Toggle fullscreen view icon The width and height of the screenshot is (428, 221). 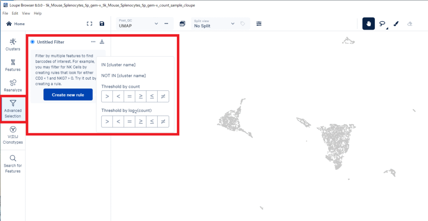89,24
